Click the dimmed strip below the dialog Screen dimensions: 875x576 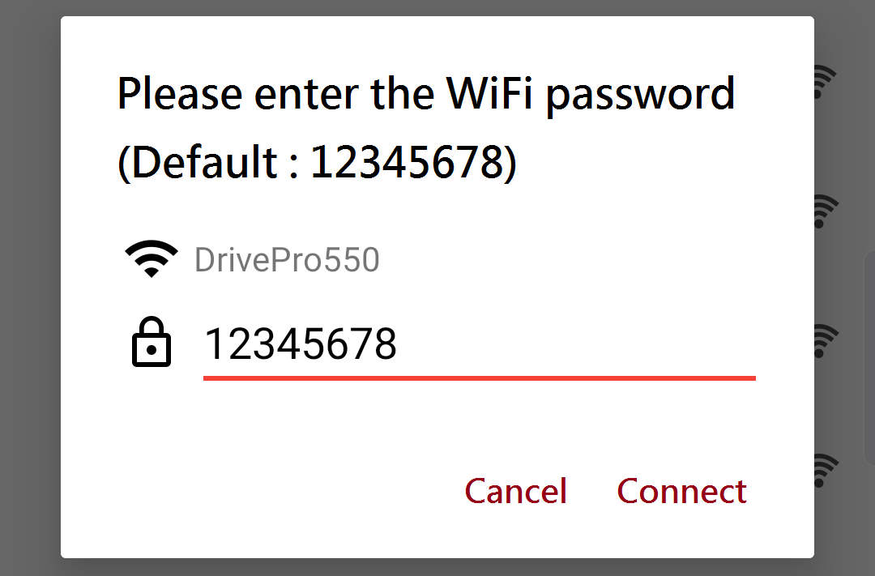tap(437, 567)
